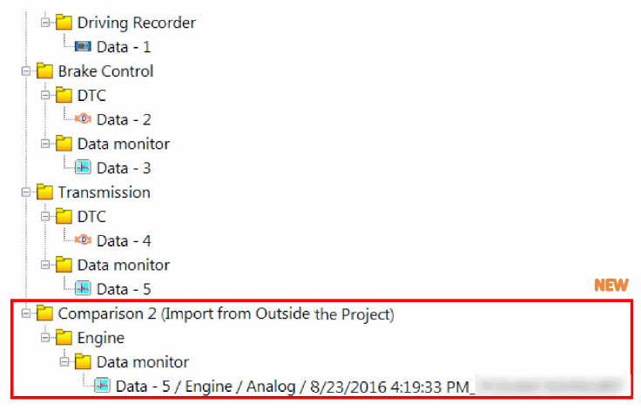Click the Driving Recorder Data - 1 icon
The height and width of the screenshot is (411, 641).
(84, 46)
